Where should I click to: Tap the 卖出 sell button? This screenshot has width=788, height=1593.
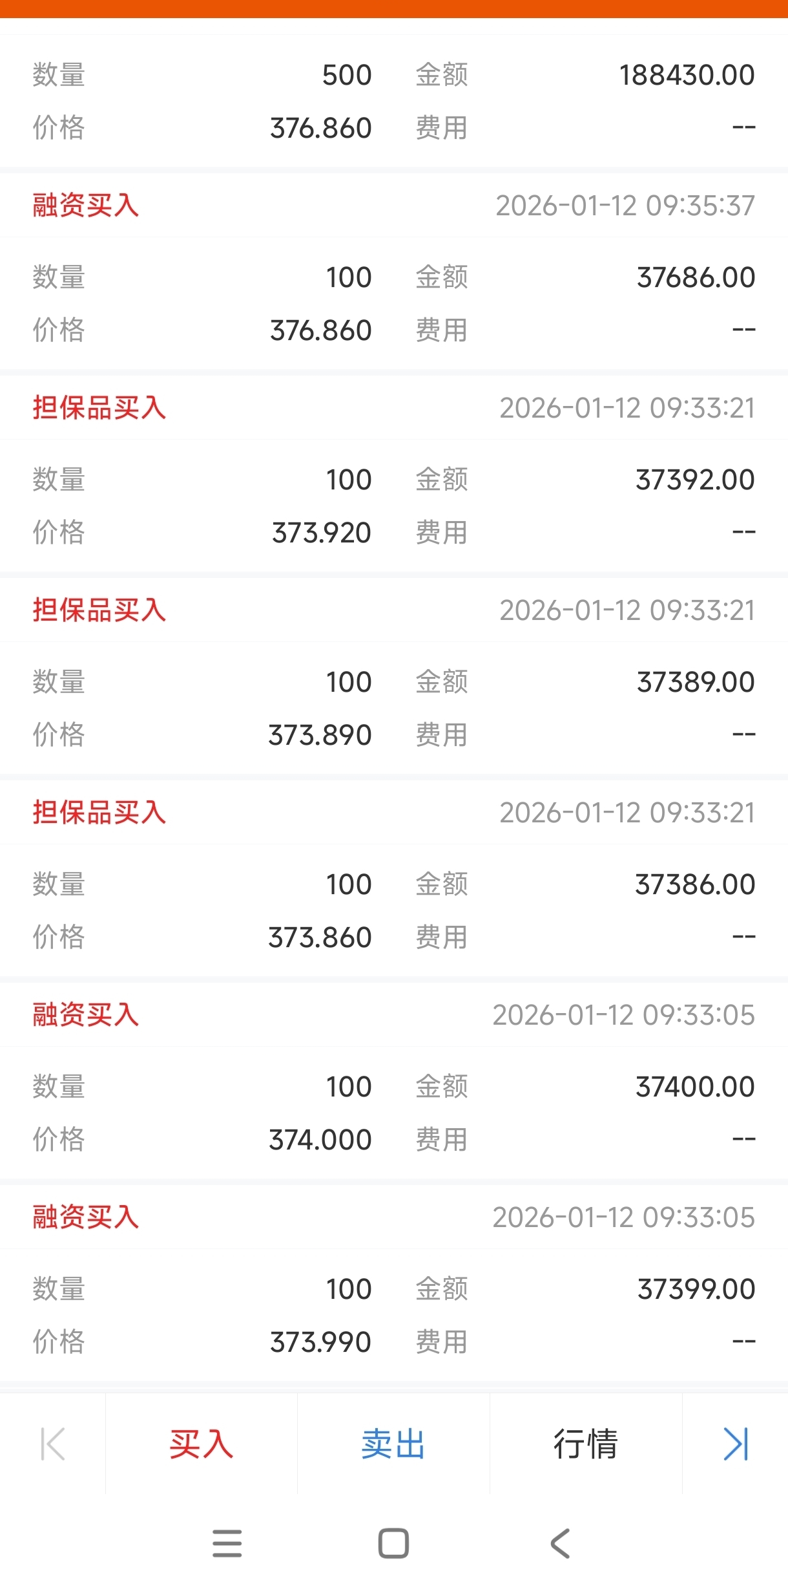pos(393,1444)
